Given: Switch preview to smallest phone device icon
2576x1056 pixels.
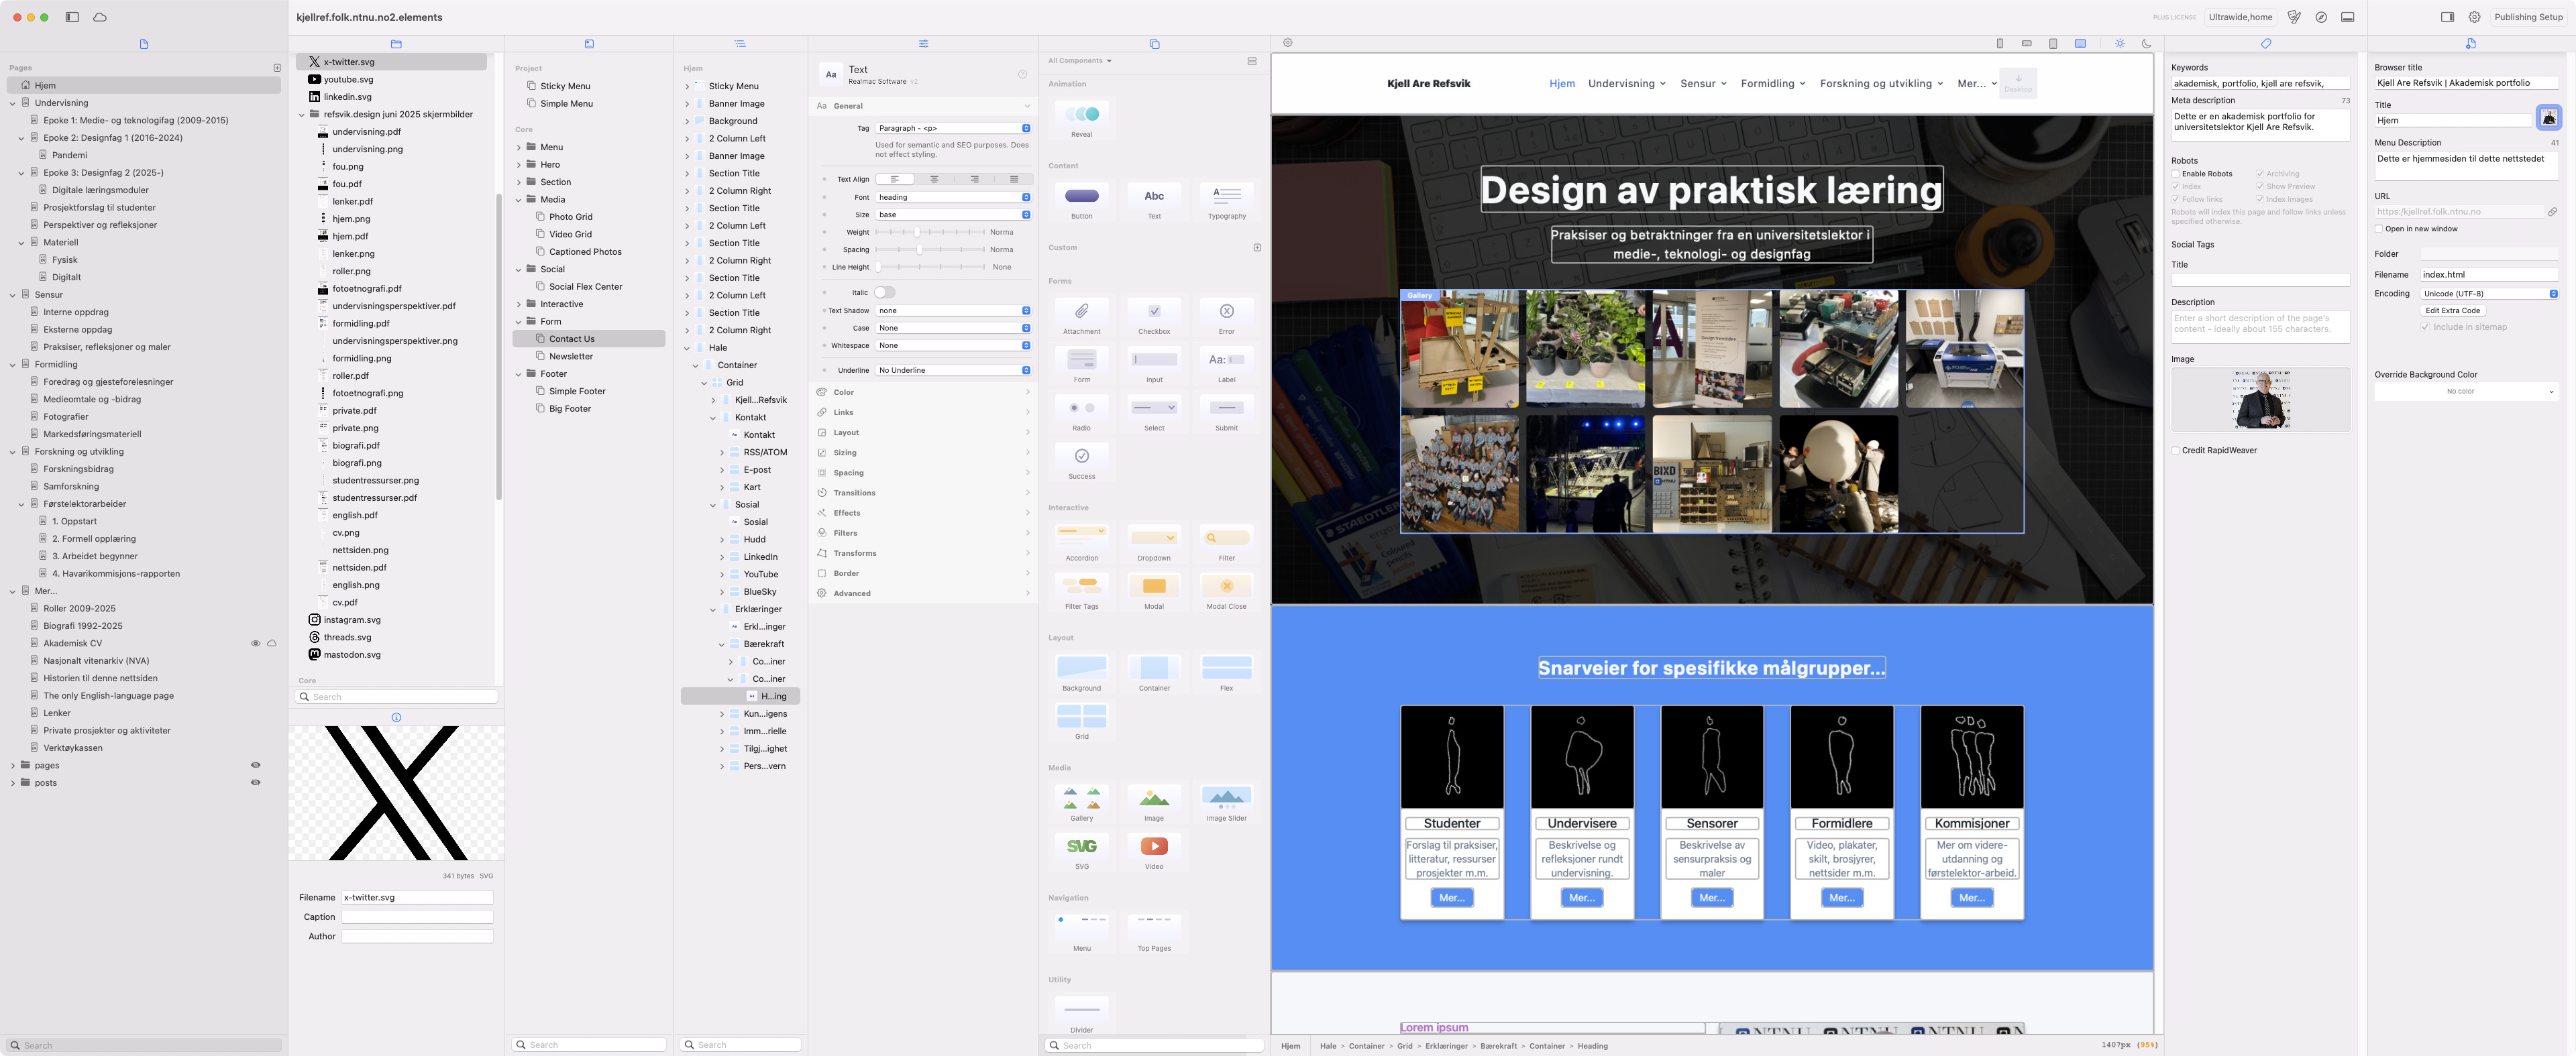Looking at the screenshot, I should pos(2000,44).
